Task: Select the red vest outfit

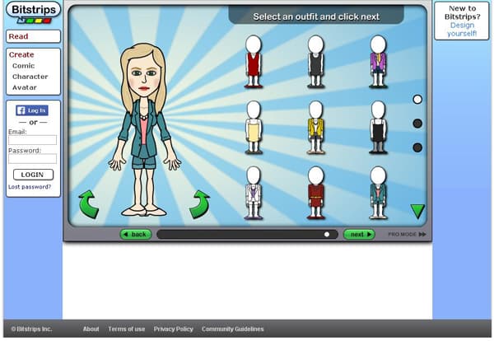Action: [254, 62]
